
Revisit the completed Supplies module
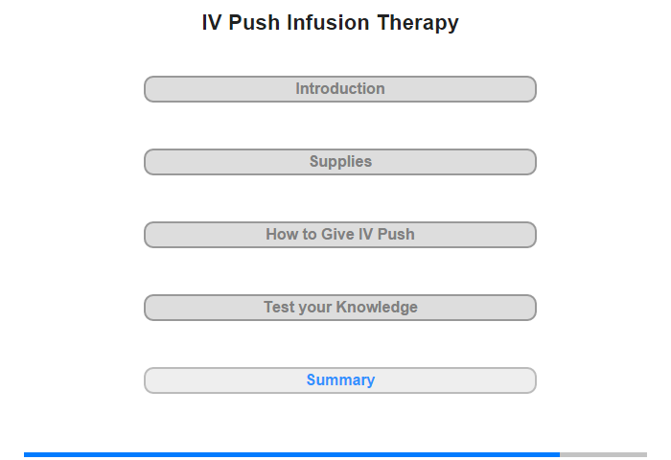[339, 162]
